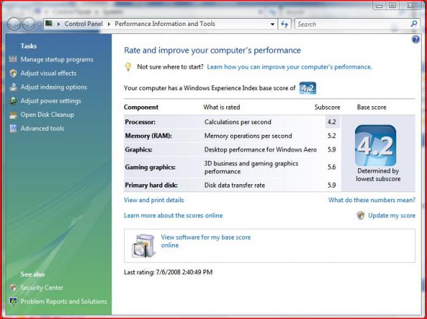Click the large 4.2 base score badge

point(376,145)
